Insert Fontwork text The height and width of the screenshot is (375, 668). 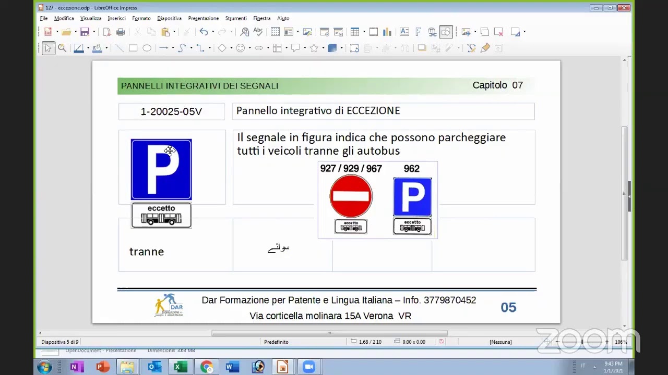click(418, 32)
